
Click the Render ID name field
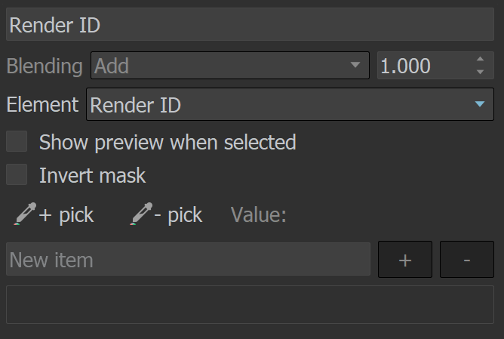[250, 24]
